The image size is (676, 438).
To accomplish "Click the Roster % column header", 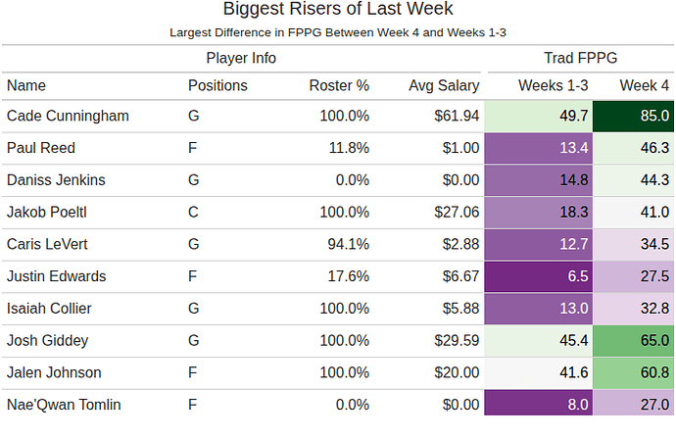I will point(339,86).
